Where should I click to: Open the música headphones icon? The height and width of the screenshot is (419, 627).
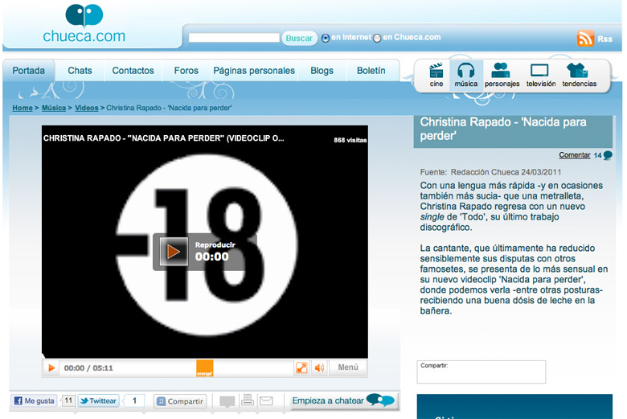click(466, 75)
